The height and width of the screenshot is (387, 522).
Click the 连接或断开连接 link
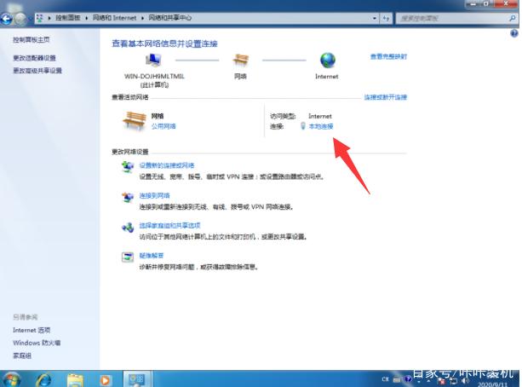click(x=386, y=97)
